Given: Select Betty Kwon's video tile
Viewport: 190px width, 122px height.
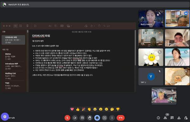Looking at the screenshot, I should pyautogui.click(x=151, y=18).
